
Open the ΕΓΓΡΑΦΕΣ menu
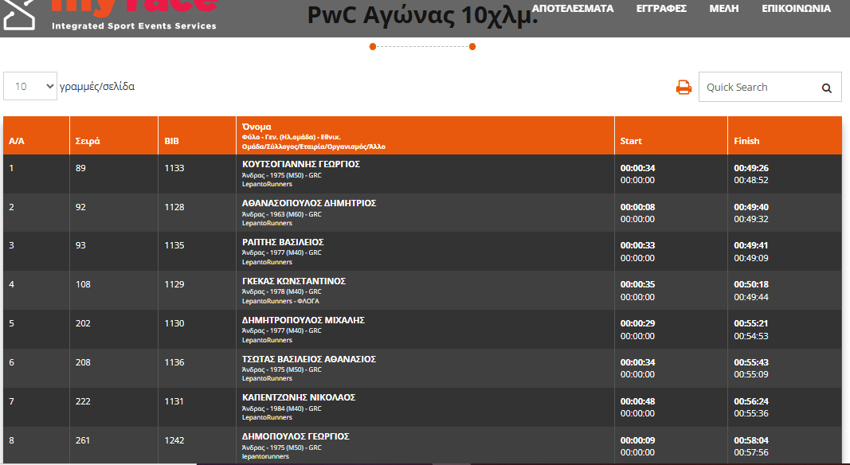click(x=661, y=9)
